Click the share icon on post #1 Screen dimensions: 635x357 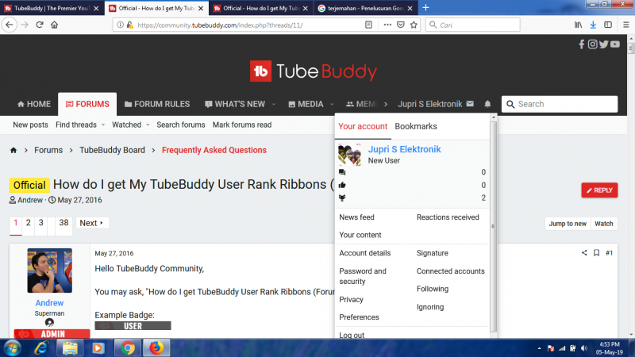point(584,253)
